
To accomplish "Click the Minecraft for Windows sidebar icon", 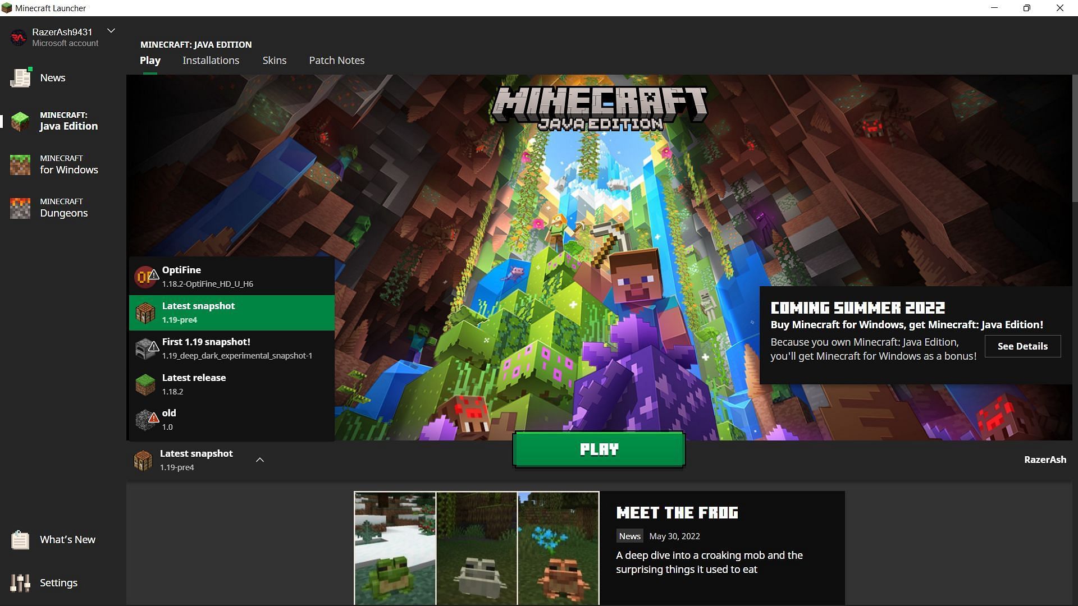I will click(x=20, y=164).
